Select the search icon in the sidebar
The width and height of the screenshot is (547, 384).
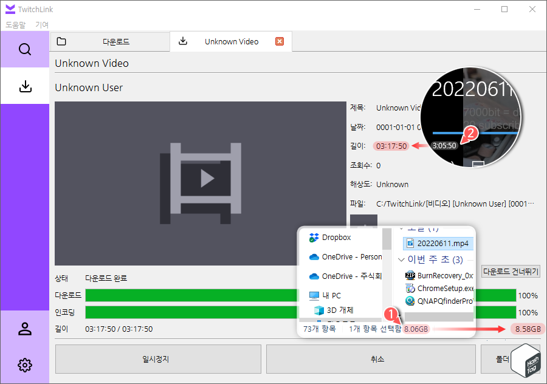(x=24, y=49)
